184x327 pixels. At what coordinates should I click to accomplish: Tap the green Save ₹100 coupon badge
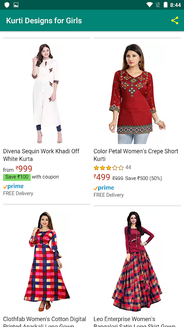pyautogui.click(x=17, y=177)
